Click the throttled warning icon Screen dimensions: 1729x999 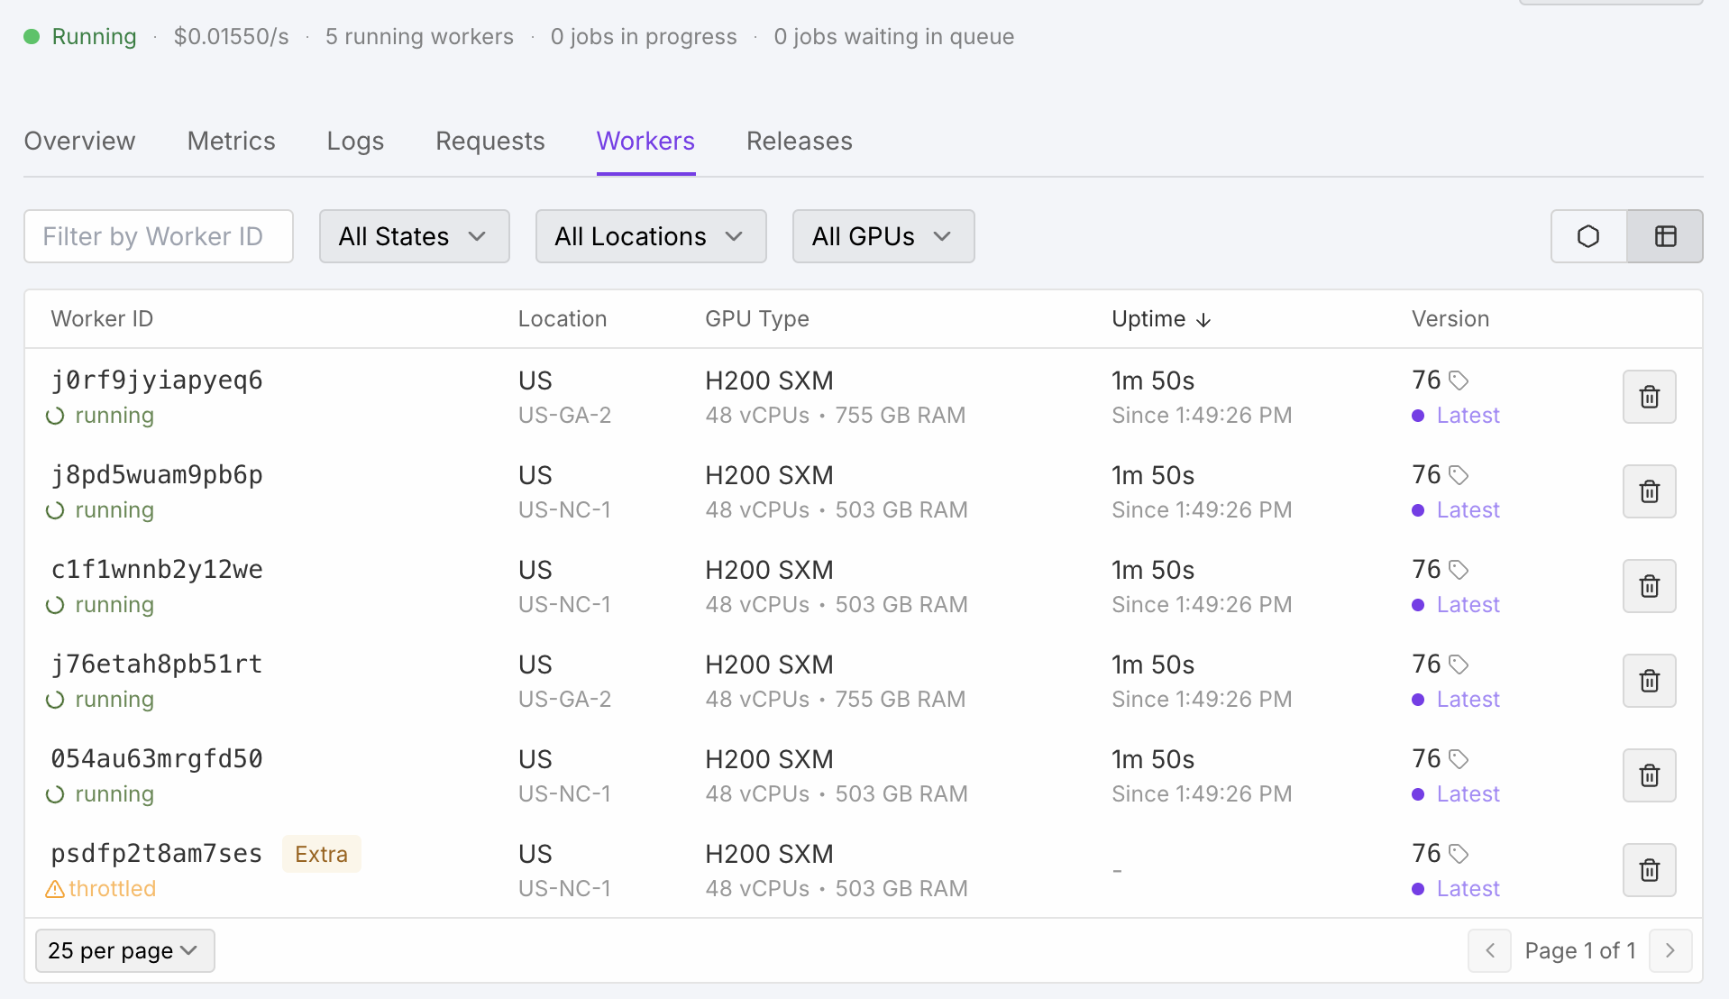pos(55,889)
